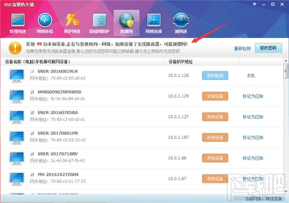
Task: Edit name of USER-20160705BA with pencil icon
Action: tap(32, 112)
